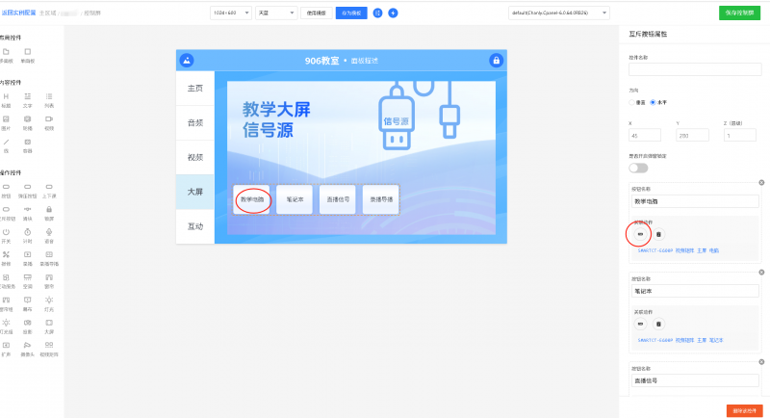
Task: Switch to the 互动 tab in the preview
Action: coord(195,226)
